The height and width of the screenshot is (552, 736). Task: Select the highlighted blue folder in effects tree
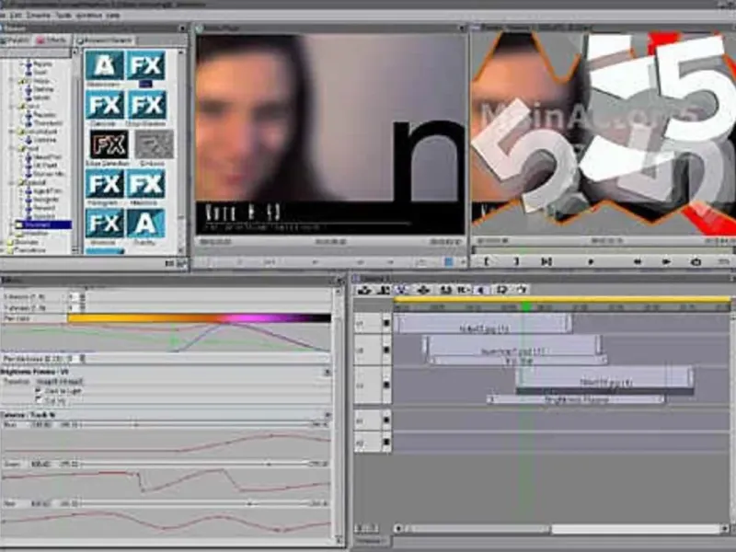[x=43, y=224]
